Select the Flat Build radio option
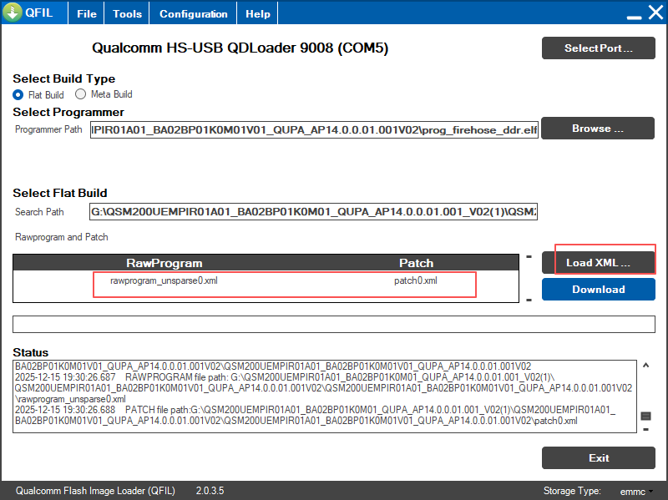Image resolution: width=668 pixels, height=500 pixels. [x=18, y=94]
